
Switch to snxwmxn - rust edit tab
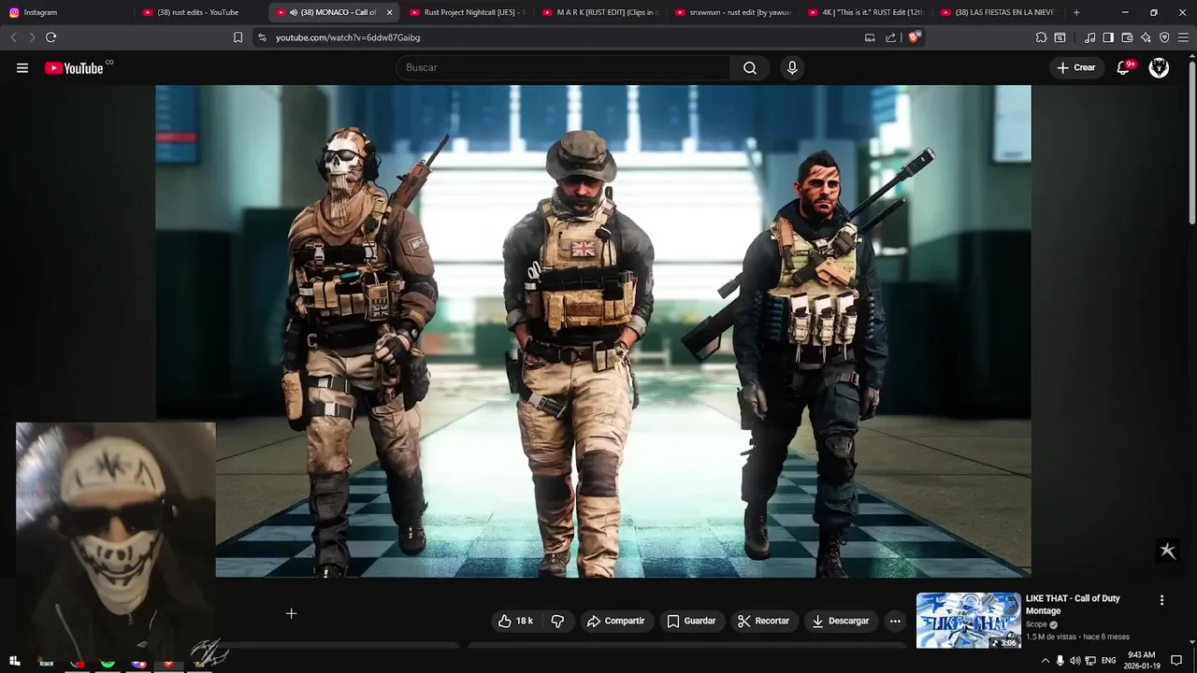click(x=732, y=12)
